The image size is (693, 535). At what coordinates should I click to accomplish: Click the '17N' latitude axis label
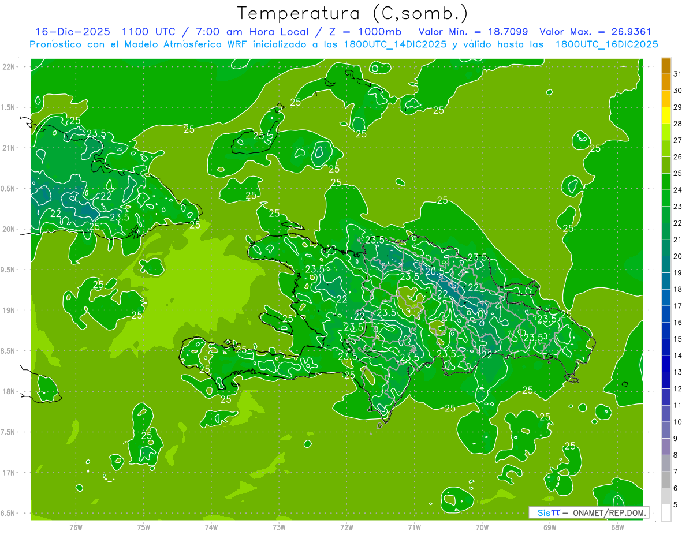(x=9, y=473)
